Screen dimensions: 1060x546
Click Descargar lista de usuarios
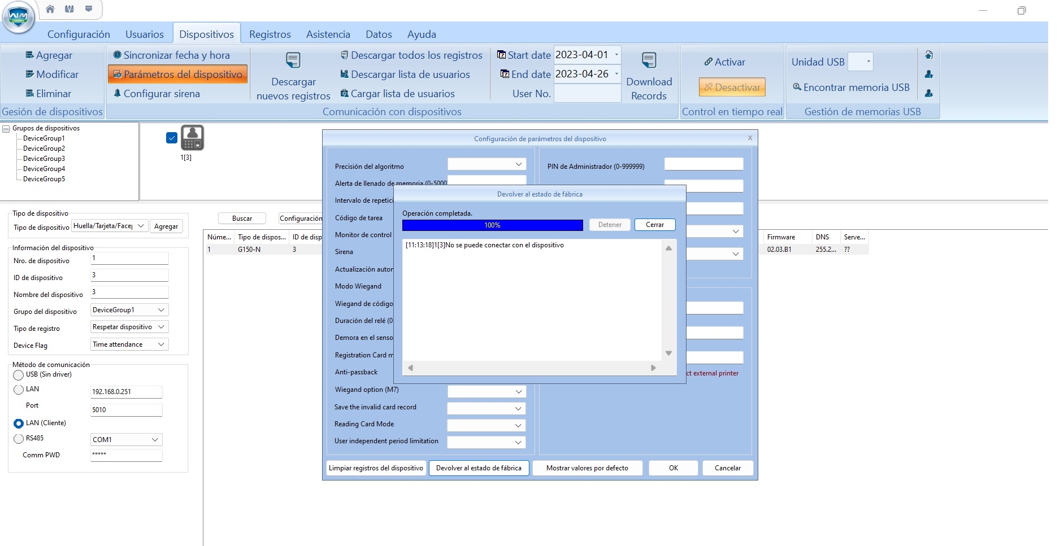coord(405,75)
